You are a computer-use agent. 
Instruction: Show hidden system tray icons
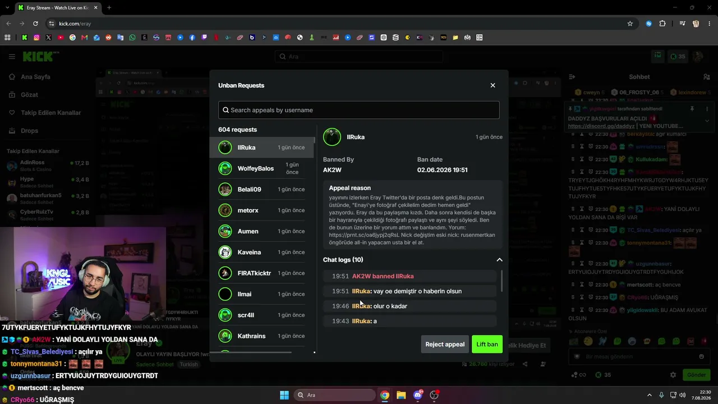pos(650,395)
